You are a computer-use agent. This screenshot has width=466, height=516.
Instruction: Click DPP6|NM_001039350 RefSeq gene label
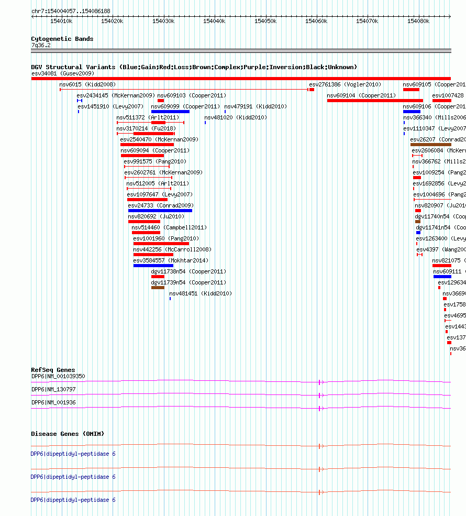[58, 376]
